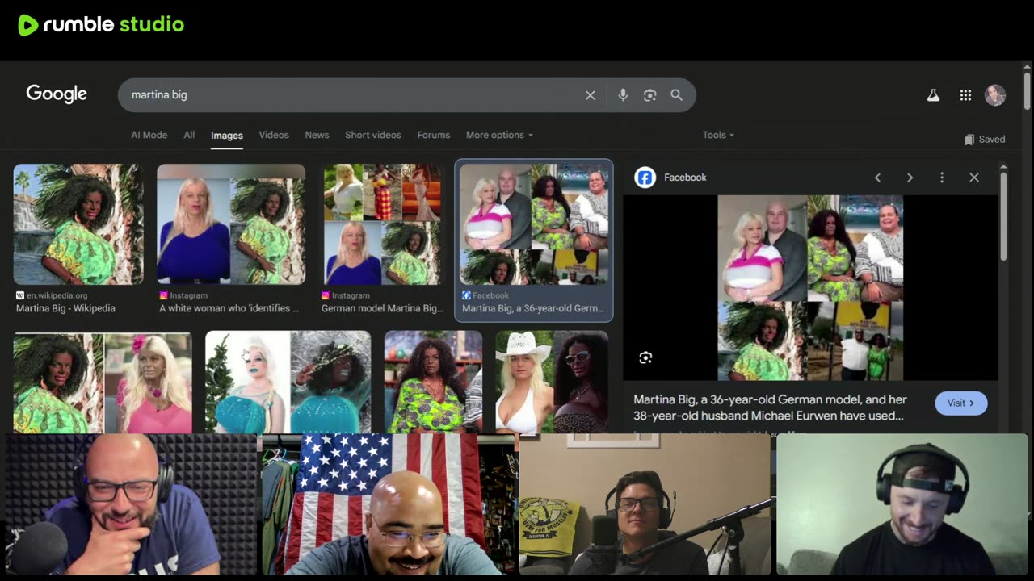Expand the More options dropdown
This screenshot has height=581, width=1034.
tap(499, 135)
